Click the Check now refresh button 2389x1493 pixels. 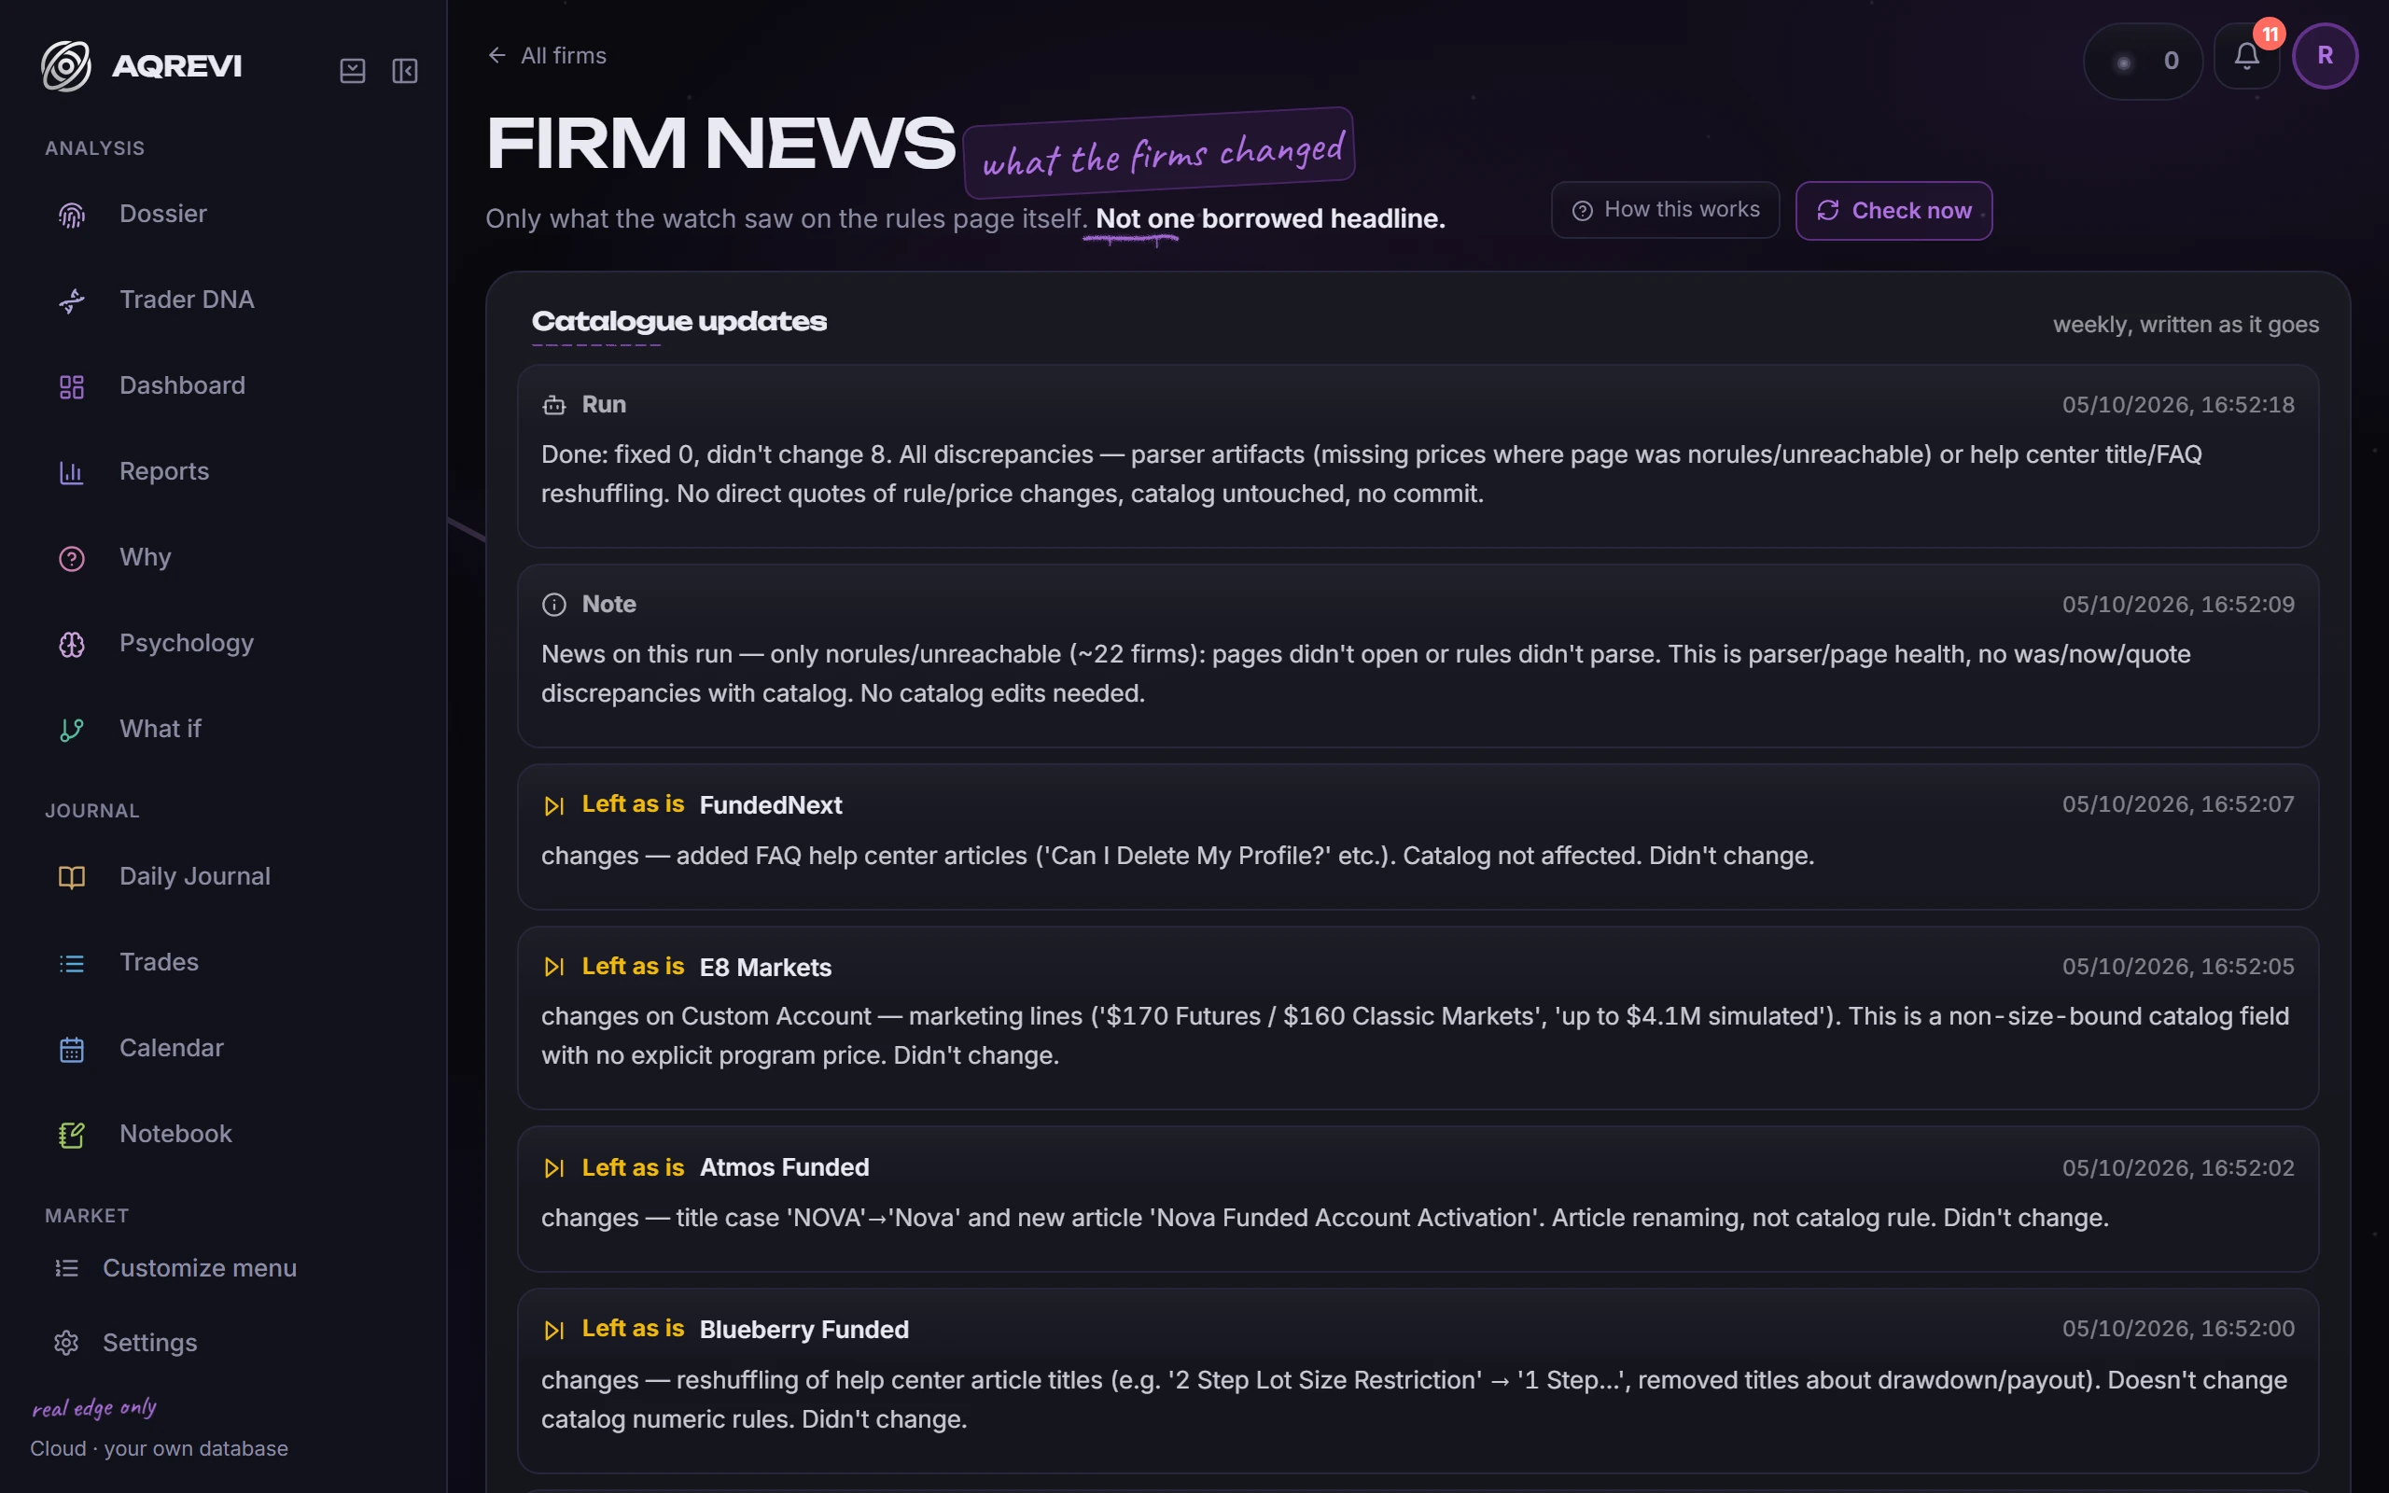[x=1893, y=210]
